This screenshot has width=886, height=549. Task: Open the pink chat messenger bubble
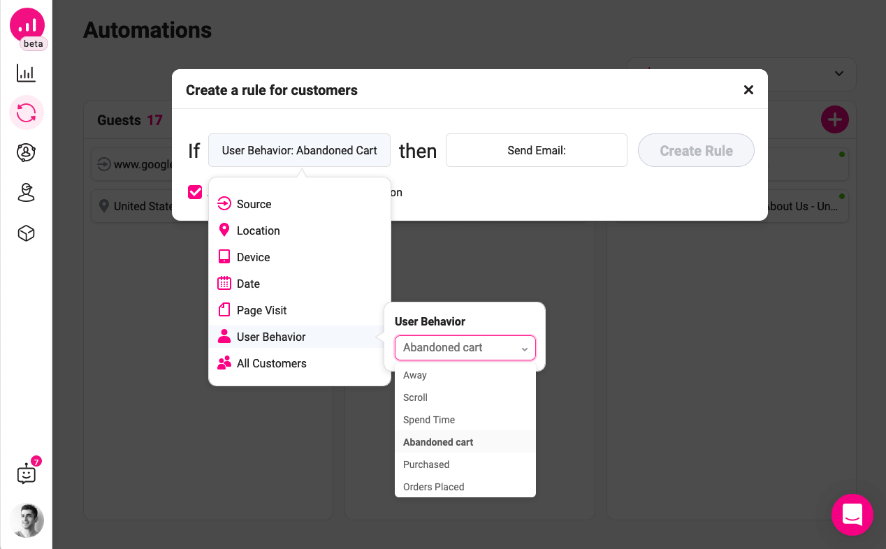[852, 515]
